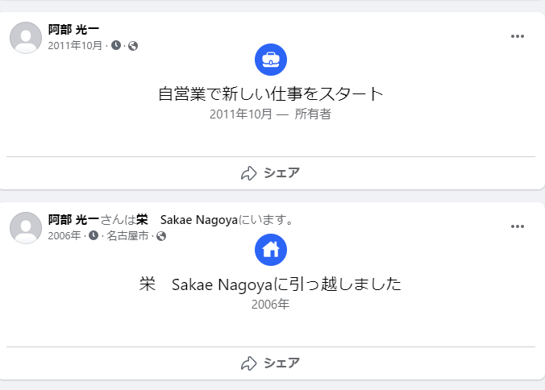Click globe public audience icon on first post
The height and width of the screenshot is (390, 545).
(133, 46)
